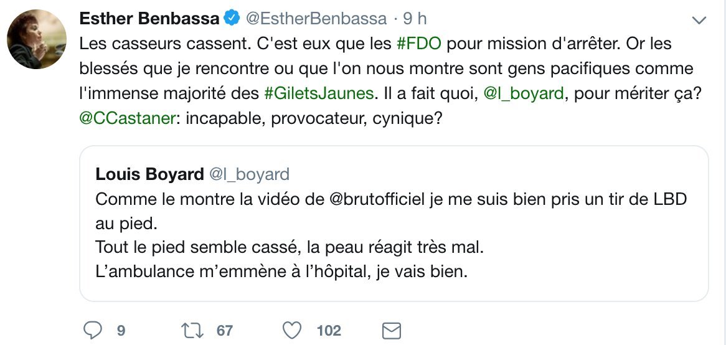Open Louis Boyard's quoted tweet
This screenshot has width=726, height=345.
click(x=394, y=236)
